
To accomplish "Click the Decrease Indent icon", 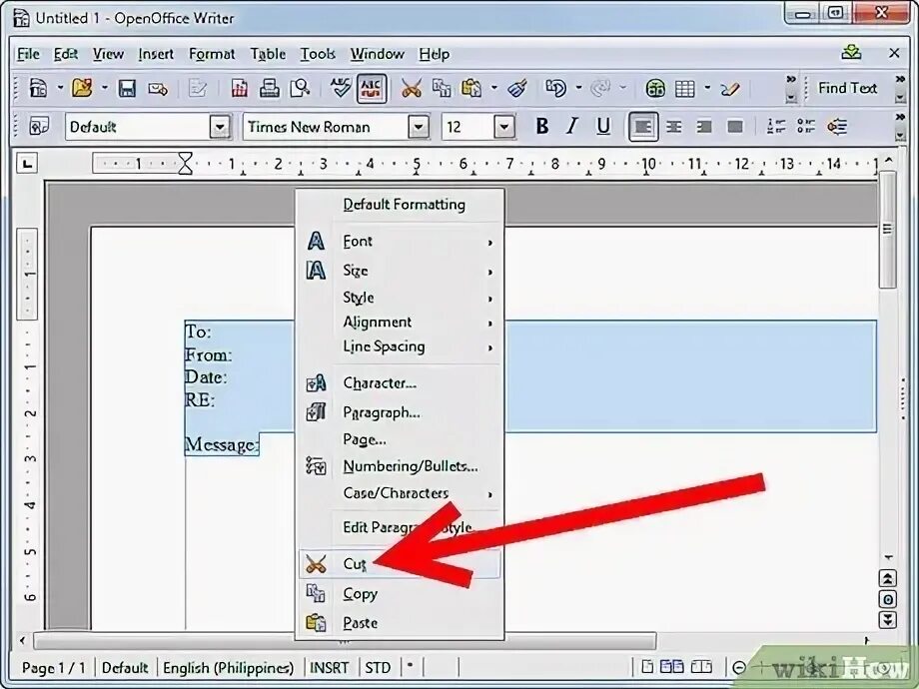I will (x=836, y=126).
